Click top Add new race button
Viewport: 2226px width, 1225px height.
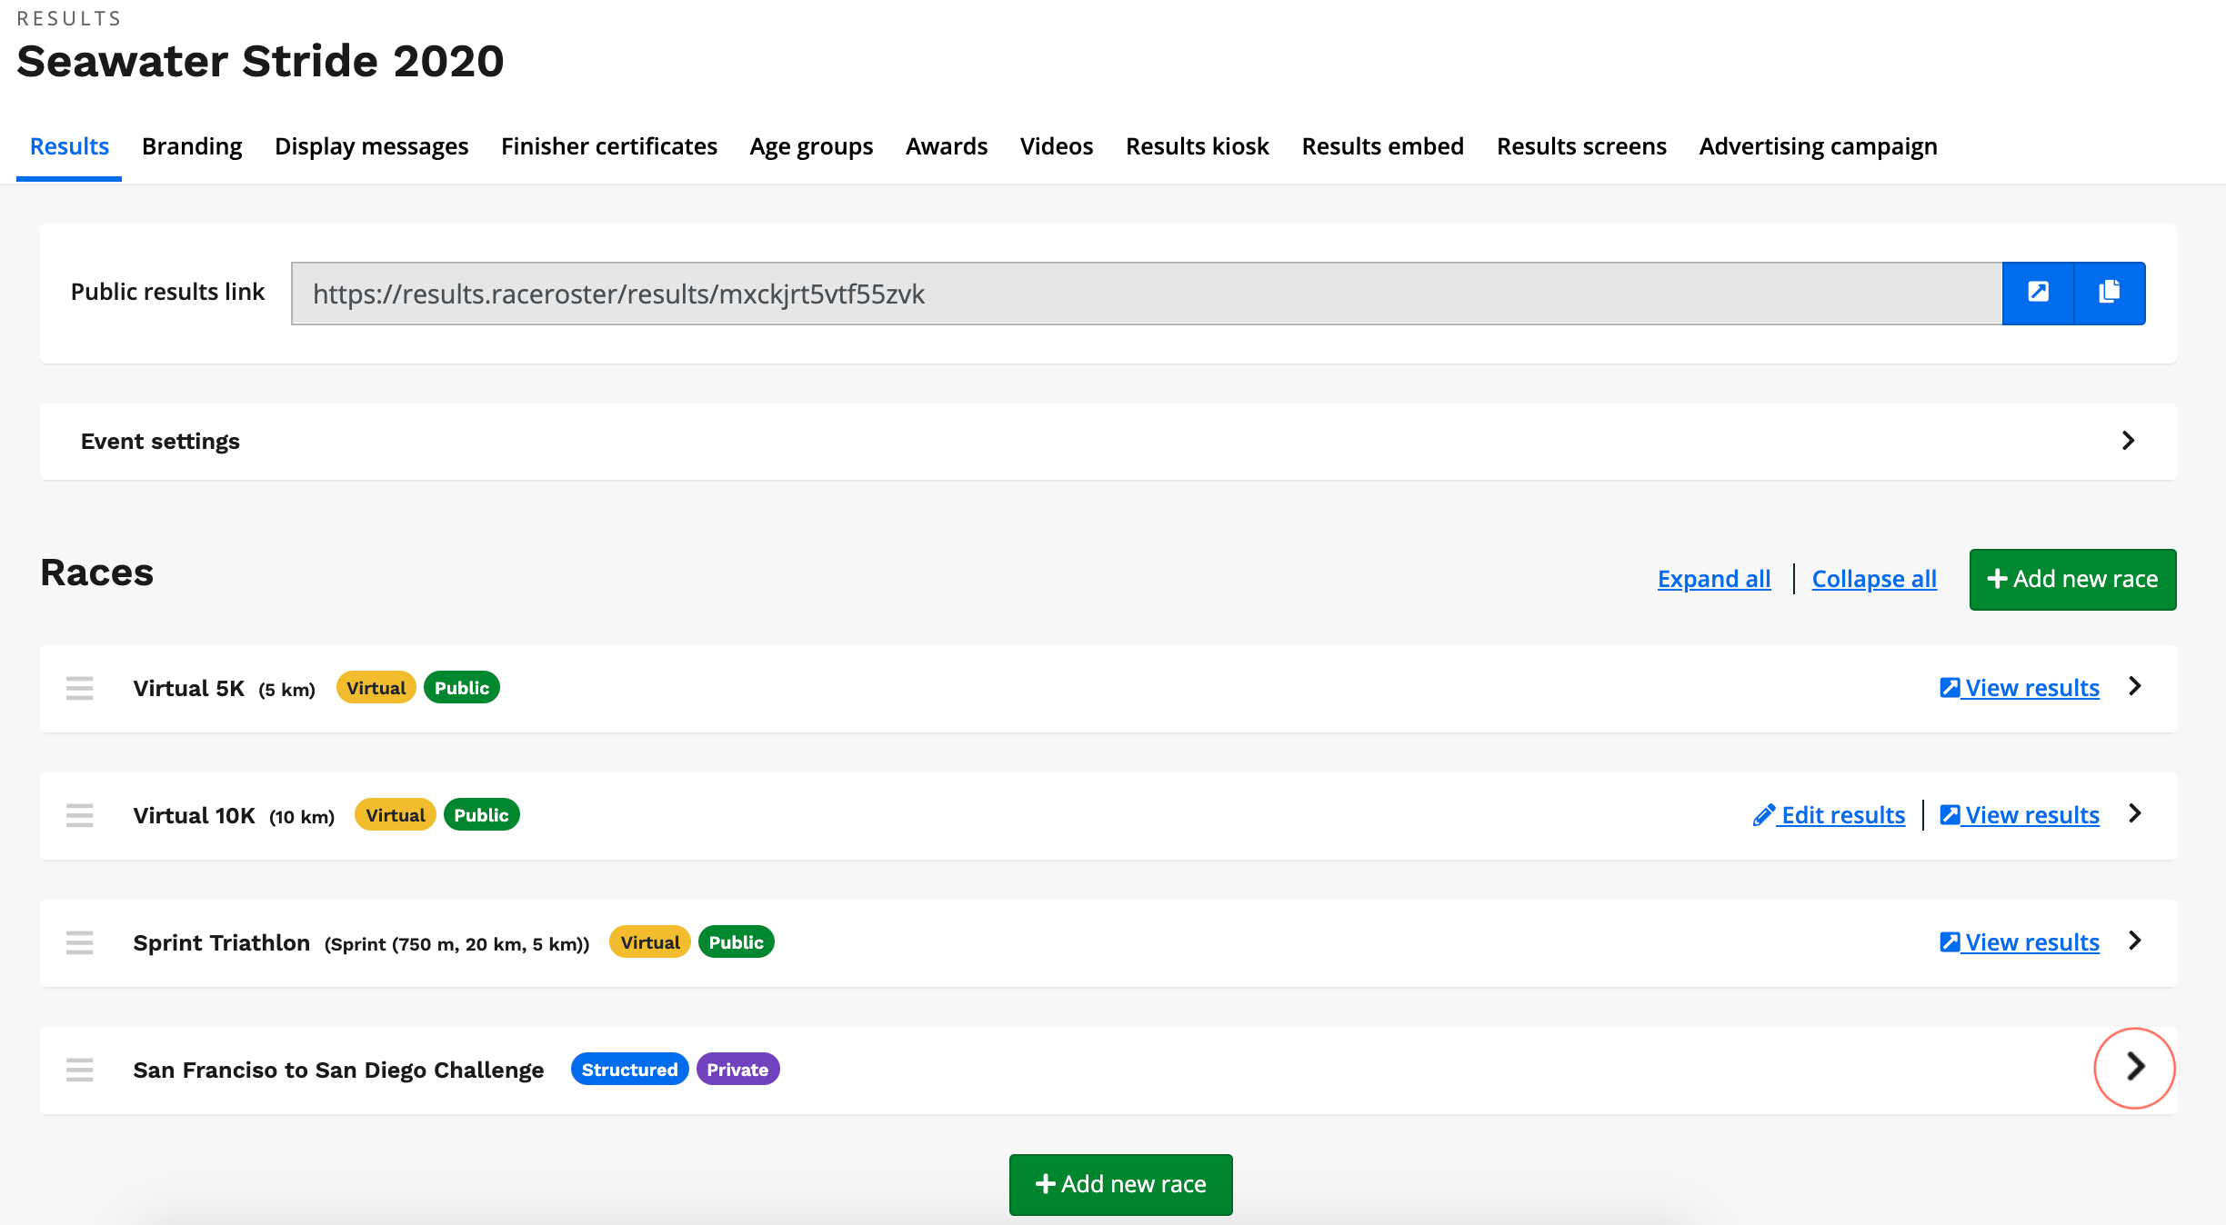[2072, 579]
